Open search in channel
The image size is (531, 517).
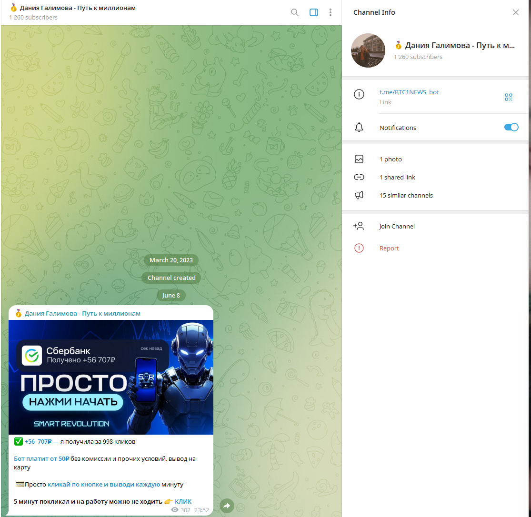tap(295, 12)
